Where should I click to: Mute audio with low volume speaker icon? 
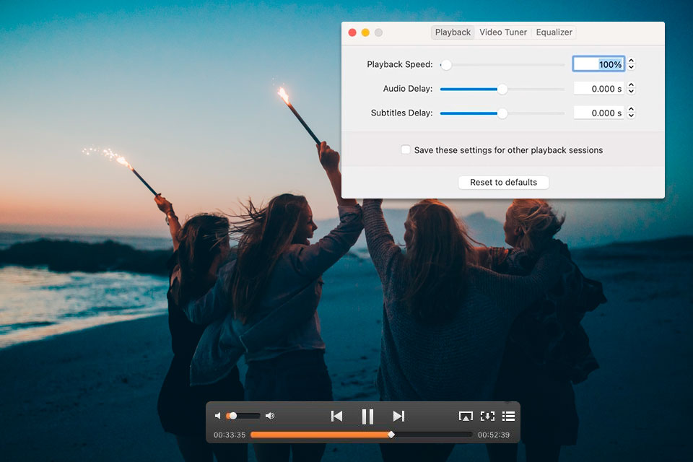point(218,416)
